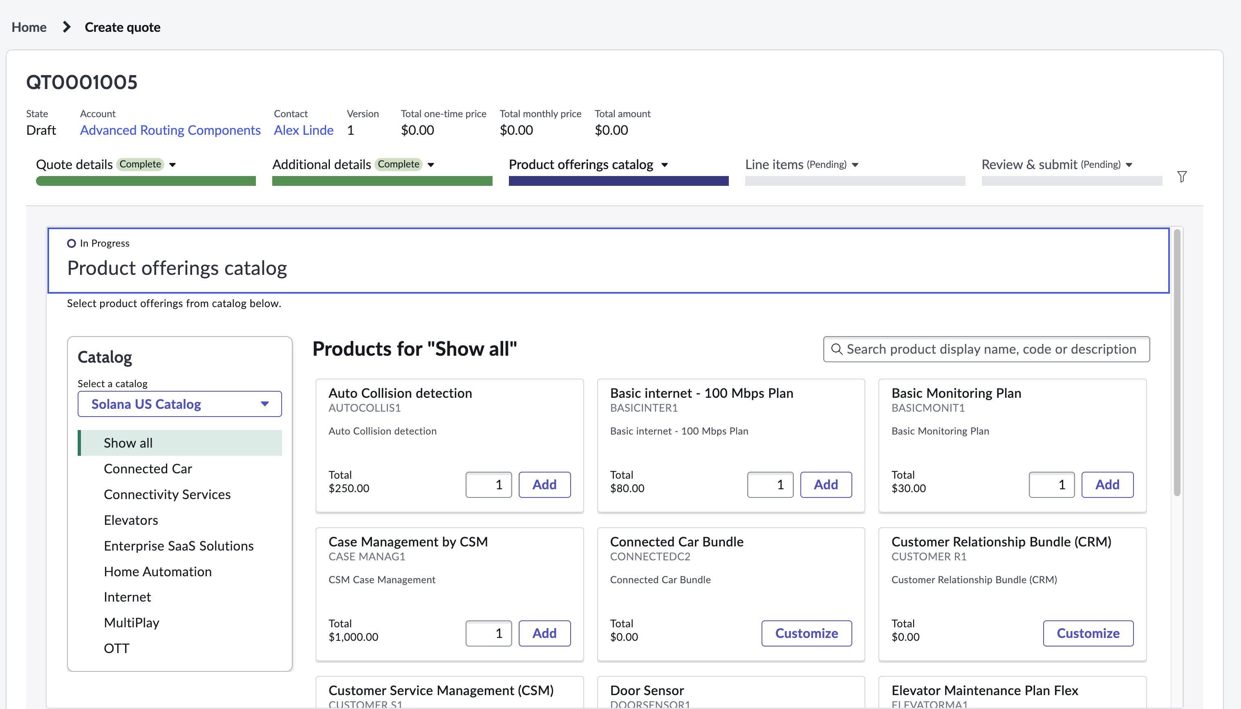Open Alex Linde contact link
Screen dimensions: 1241x709
coord(304,130)
